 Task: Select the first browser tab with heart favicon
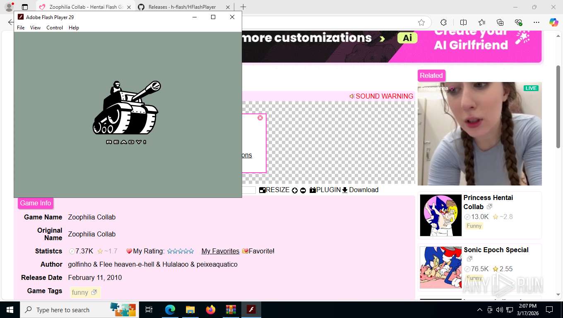(85, 7)
